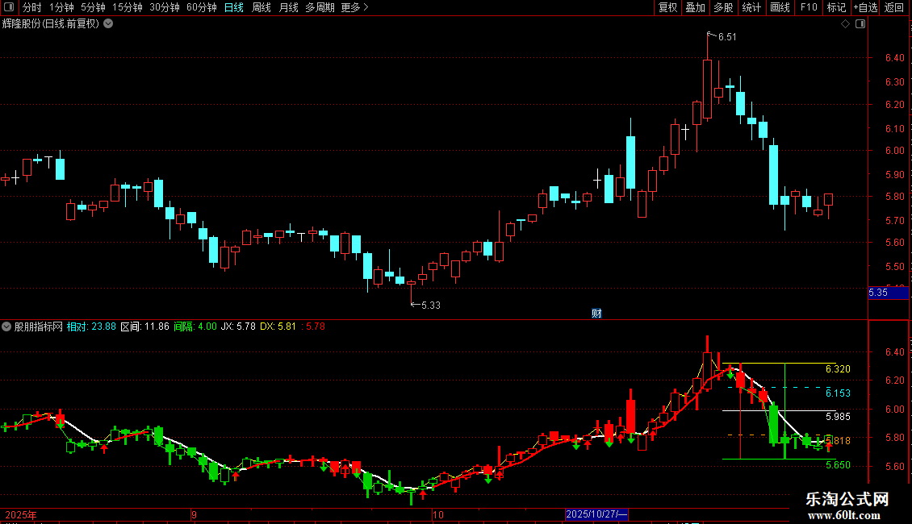
Task: Switch to the 30分钟 period
Action: (x=165, y=7)
